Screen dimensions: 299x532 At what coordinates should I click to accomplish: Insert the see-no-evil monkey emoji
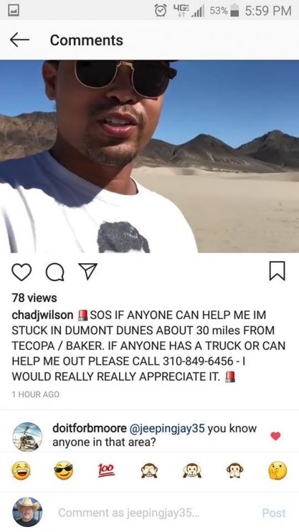pos(149,471)
